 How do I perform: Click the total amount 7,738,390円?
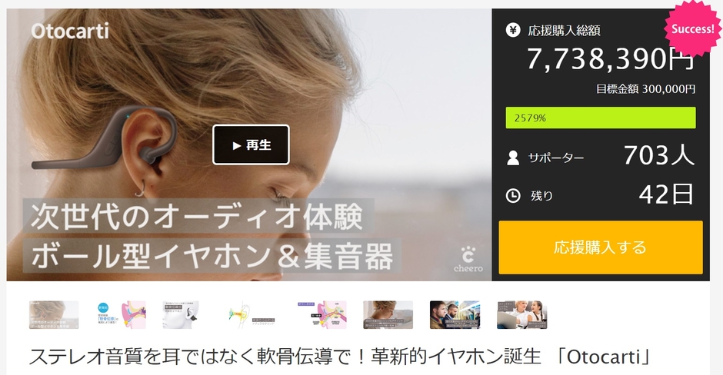610,59
